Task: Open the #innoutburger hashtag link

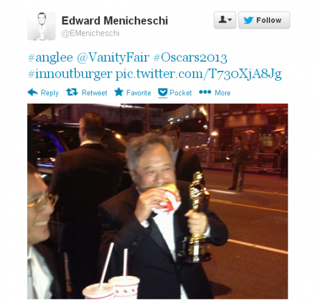Action: [x=70, y=74]
